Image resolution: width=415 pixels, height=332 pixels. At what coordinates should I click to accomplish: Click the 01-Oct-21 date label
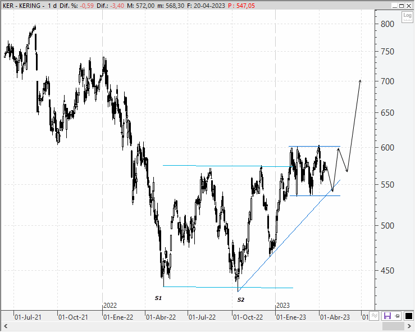pos(73,317)
